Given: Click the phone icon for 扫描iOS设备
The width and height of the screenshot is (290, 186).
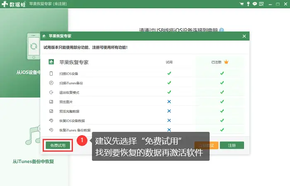Looking at the screenshot, I should click(51, 74).
